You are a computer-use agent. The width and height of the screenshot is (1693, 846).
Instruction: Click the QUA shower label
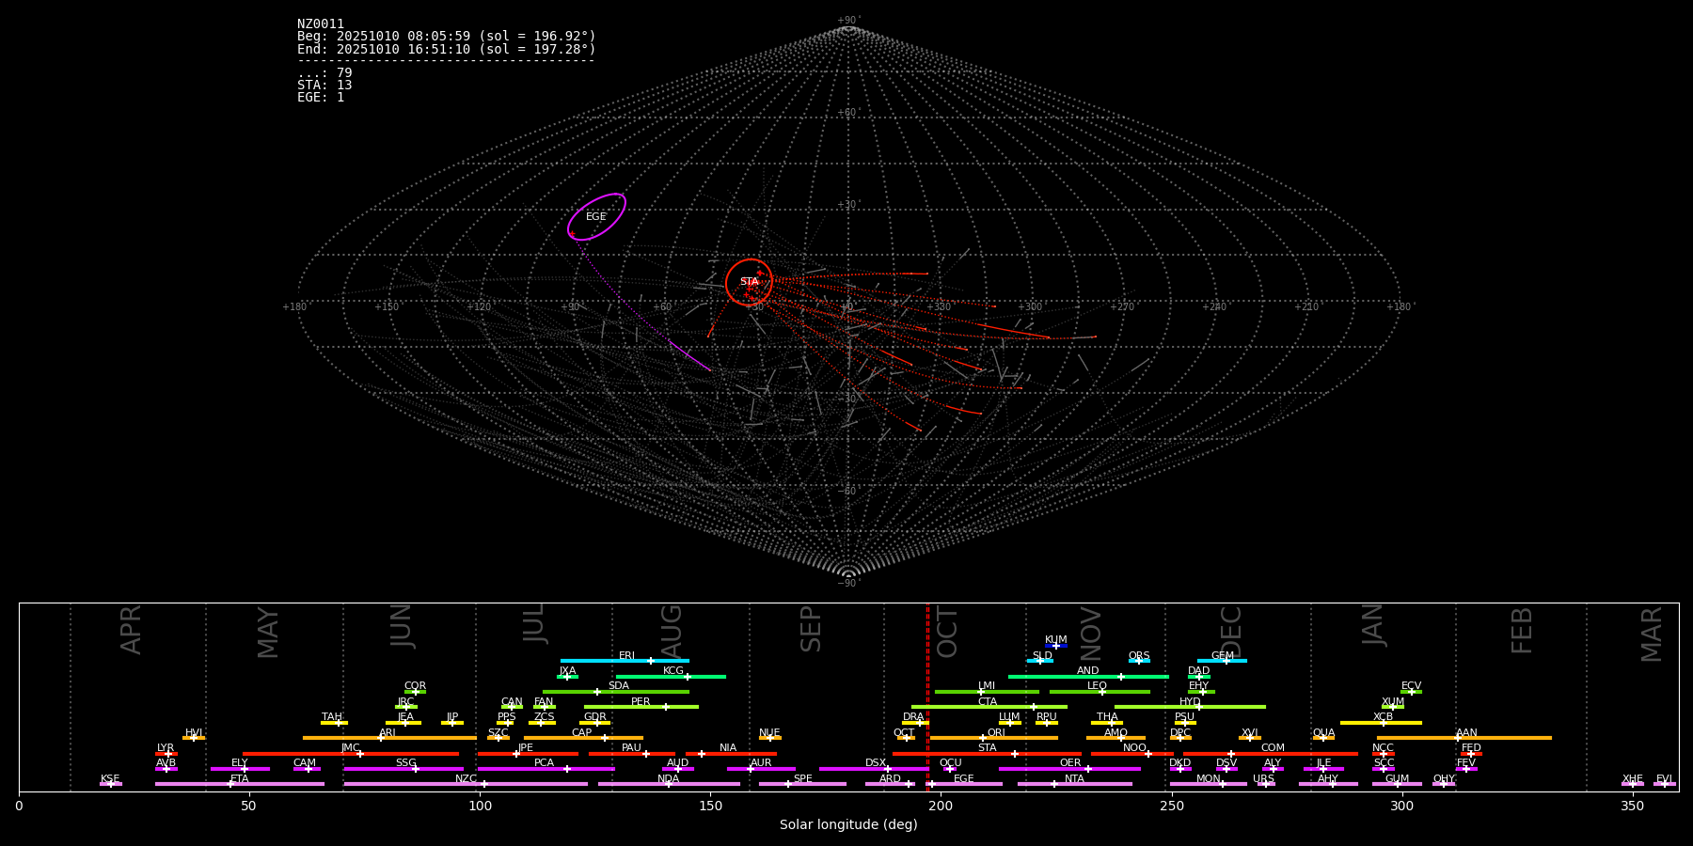tap(1323, 732)
